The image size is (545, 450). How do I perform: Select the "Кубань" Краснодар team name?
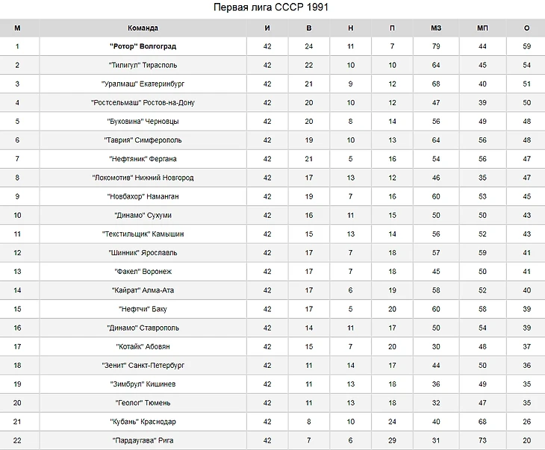(143, 422)
